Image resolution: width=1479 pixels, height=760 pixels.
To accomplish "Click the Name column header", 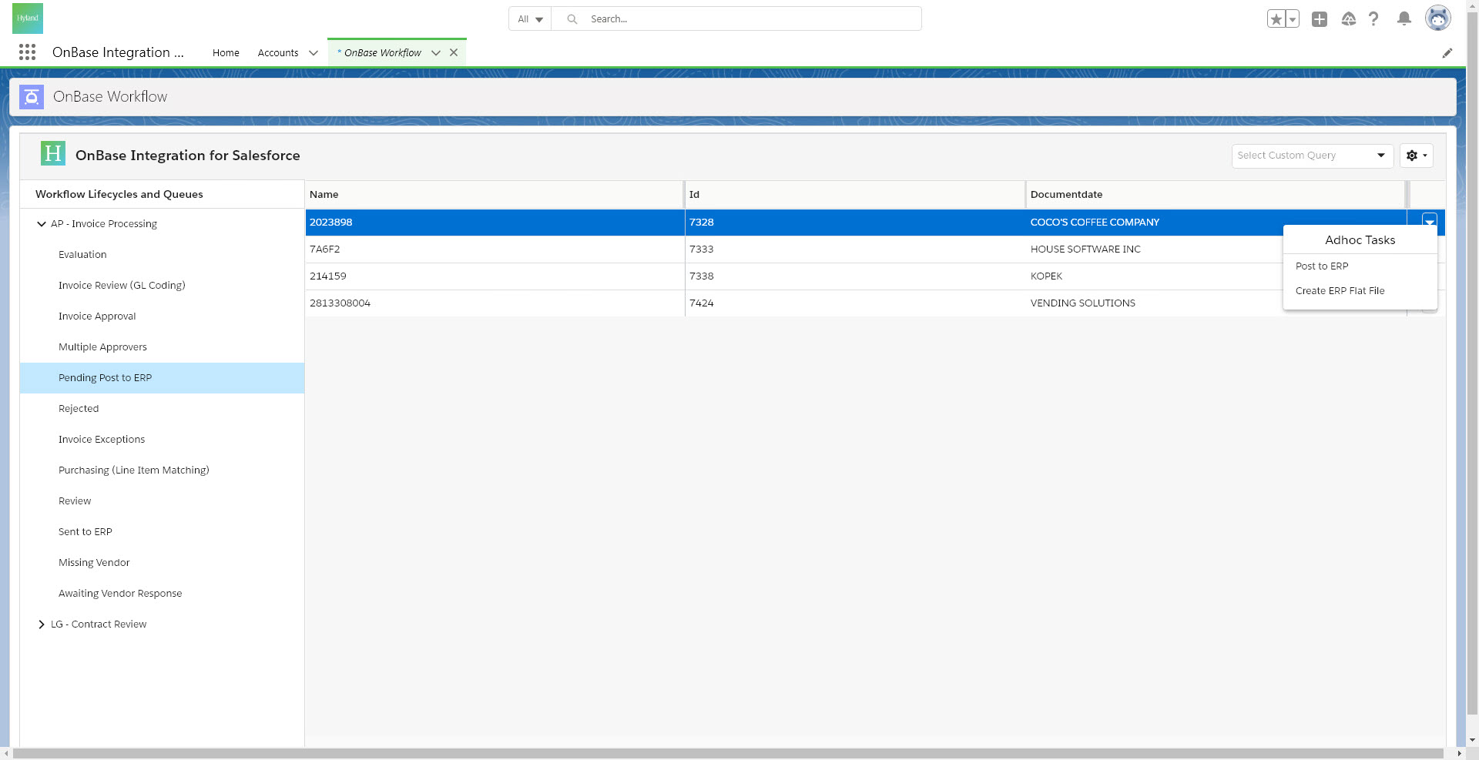I will tap(495, 195).
